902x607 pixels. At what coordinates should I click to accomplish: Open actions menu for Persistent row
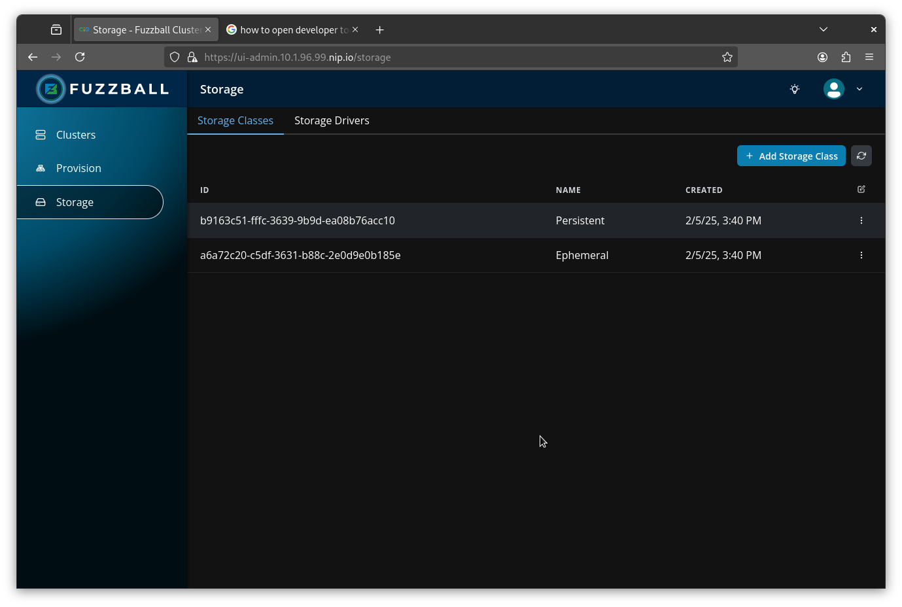(x=861, y=220)
